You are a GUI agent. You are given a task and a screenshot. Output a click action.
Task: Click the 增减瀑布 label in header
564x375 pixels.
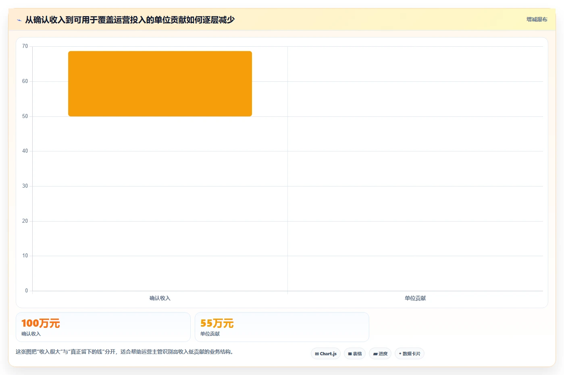[x=537, y=19]
